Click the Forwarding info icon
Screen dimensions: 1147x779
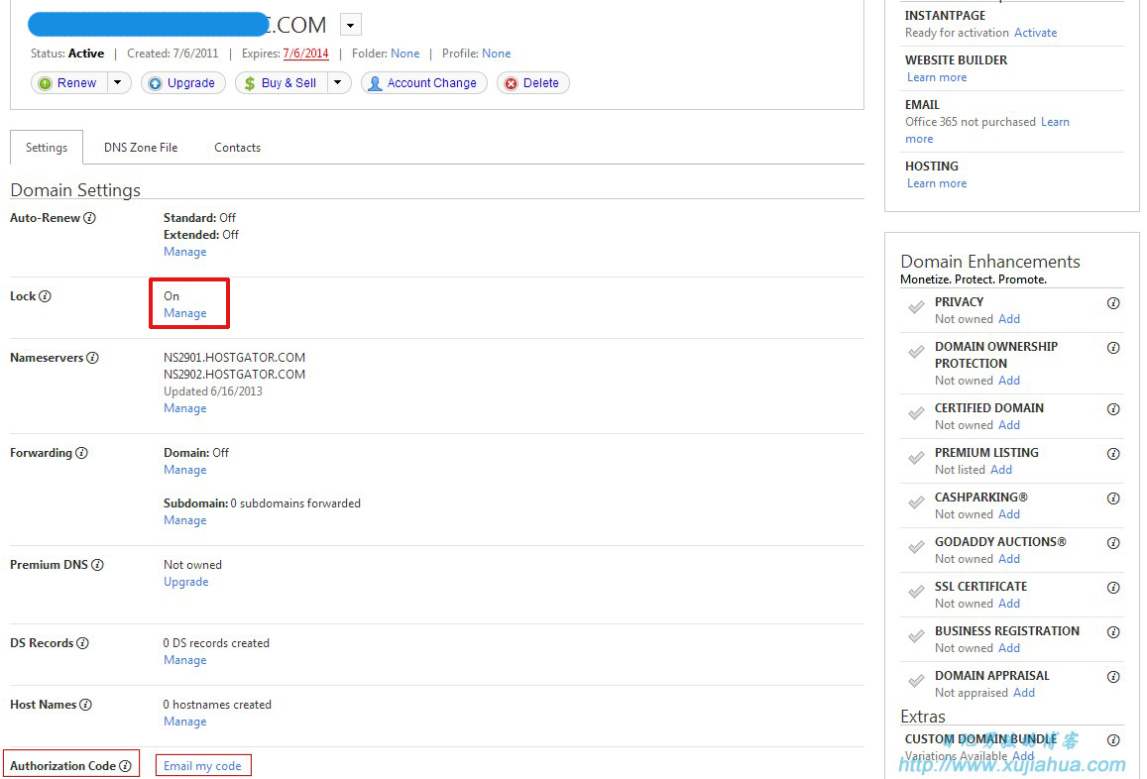click(81, 453)
